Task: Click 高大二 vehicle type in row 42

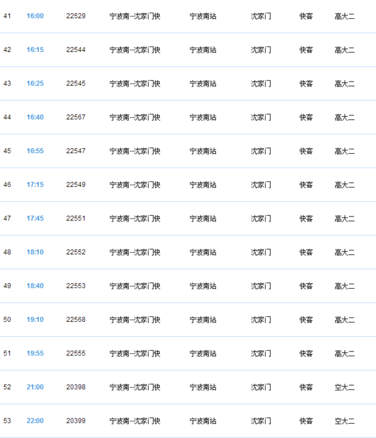Action: pos(345,50)
